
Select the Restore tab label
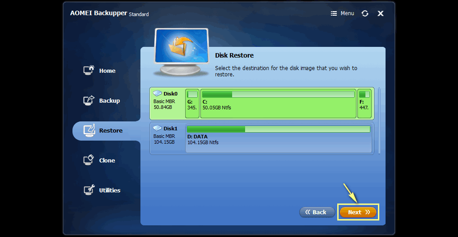point(111,131)
